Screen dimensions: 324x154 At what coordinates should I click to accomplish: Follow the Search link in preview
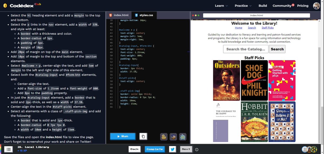coord(252,28)
